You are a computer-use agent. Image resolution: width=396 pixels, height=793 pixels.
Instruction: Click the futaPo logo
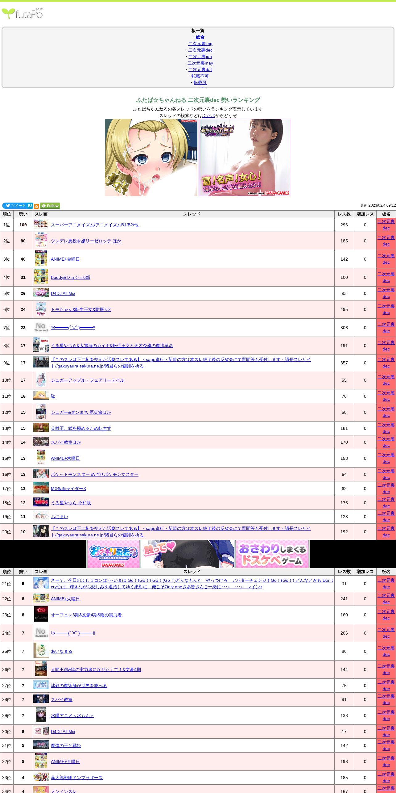coord(22,13)
